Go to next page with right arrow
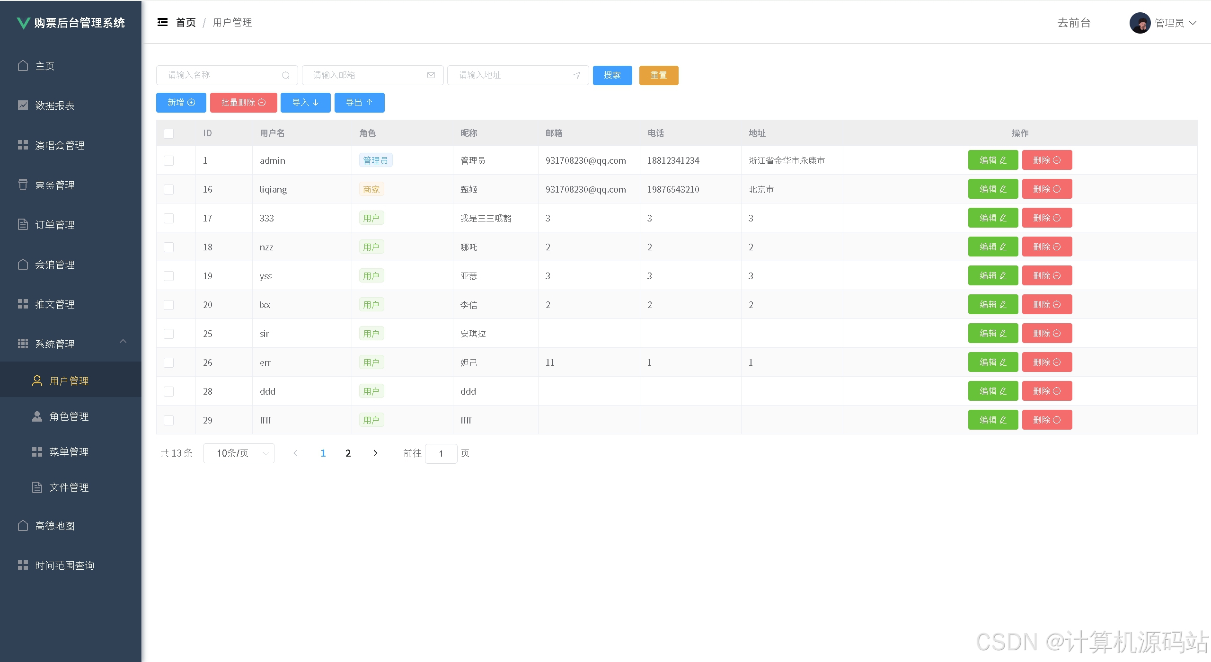Screen dimensions: 1211x662 375,453
